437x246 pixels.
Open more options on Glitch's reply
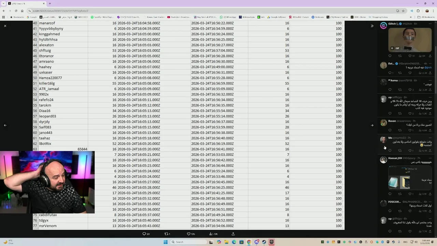(430, 24)
